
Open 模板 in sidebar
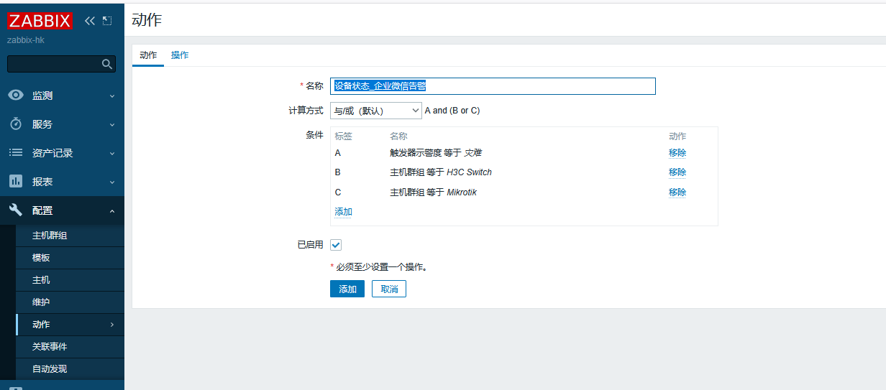(x=70, y=258)
